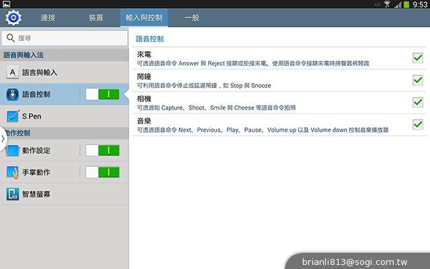Open the S Pen icon
430x269 pixels.
tap(12, 116)
